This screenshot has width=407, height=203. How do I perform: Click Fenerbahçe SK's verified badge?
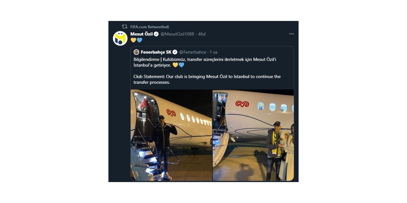click(175, 52)
